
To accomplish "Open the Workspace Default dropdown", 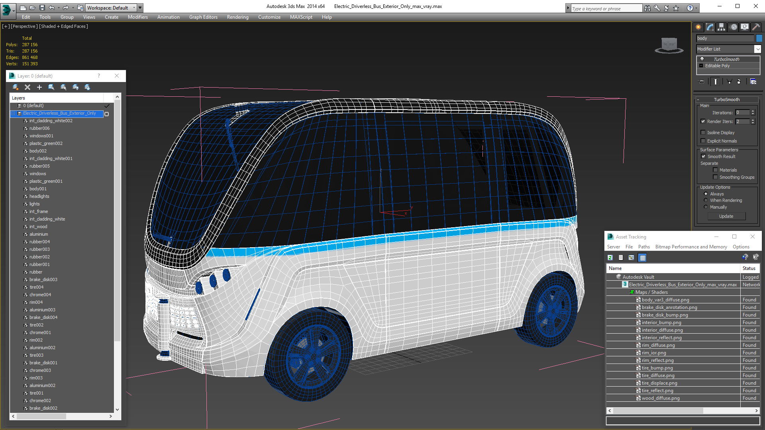I will (134, 8).
